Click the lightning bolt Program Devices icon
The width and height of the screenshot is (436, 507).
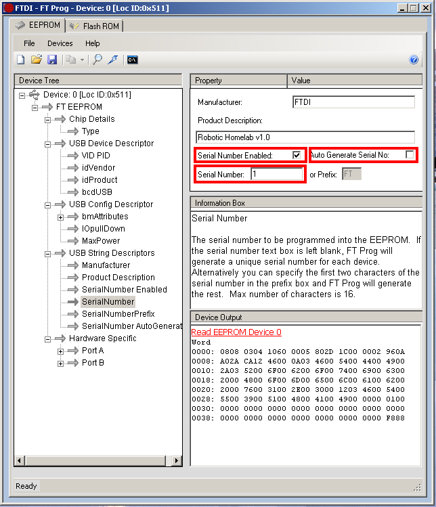tap(113, 60)
